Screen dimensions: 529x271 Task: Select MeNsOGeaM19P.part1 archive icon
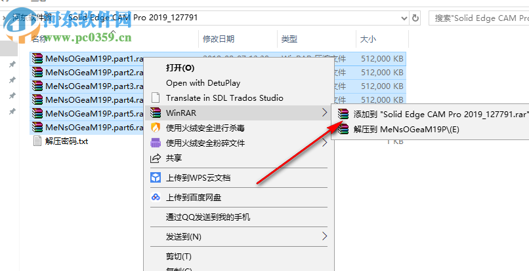[37, 58]
